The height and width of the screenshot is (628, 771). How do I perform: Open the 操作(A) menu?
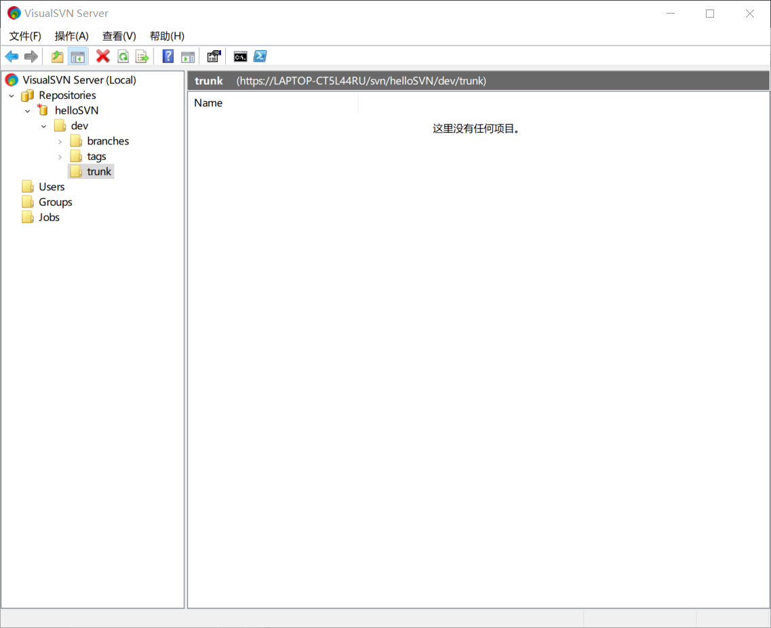(x=72, y=36)
